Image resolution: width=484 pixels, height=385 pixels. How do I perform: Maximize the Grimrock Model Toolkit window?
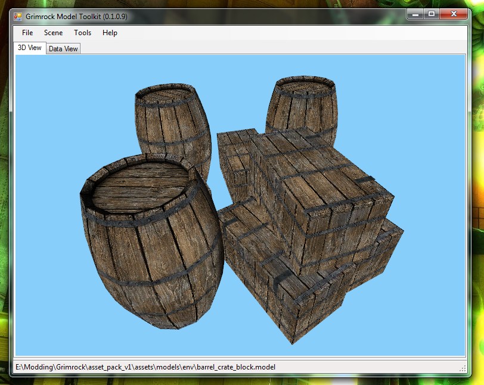pyautogui.click(x=432, y=14)
